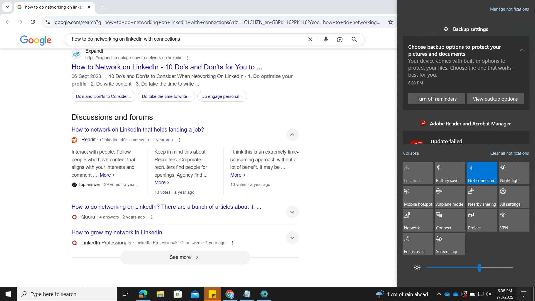Click taskbar 'Type here to search' box
The width and height of the screenshot is (535, 301).
(67, 294)
